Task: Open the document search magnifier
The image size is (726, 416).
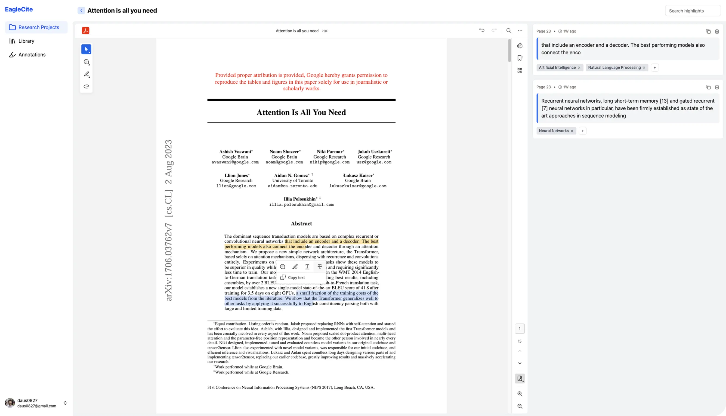Action: (509, 31)
